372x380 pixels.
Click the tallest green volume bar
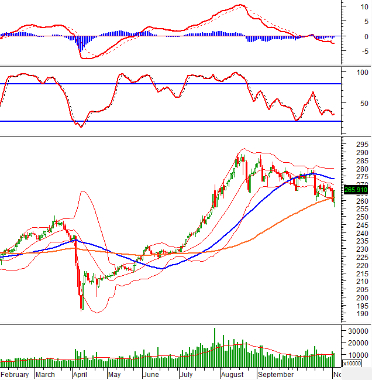coord(215,345)
